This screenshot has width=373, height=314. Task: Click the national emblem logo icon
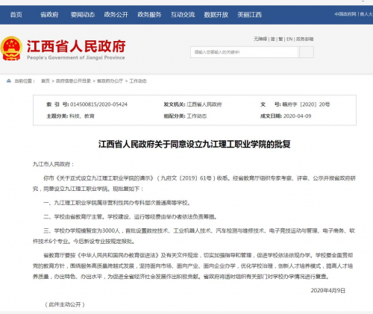11,48
